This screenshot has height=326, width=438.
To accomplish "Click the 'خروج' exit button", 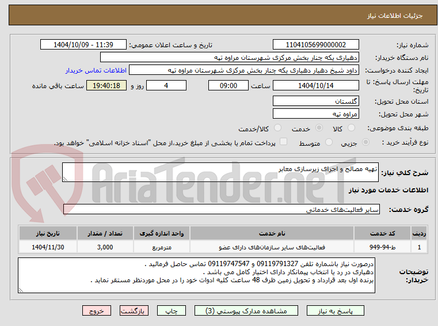I will click(96, 310).
